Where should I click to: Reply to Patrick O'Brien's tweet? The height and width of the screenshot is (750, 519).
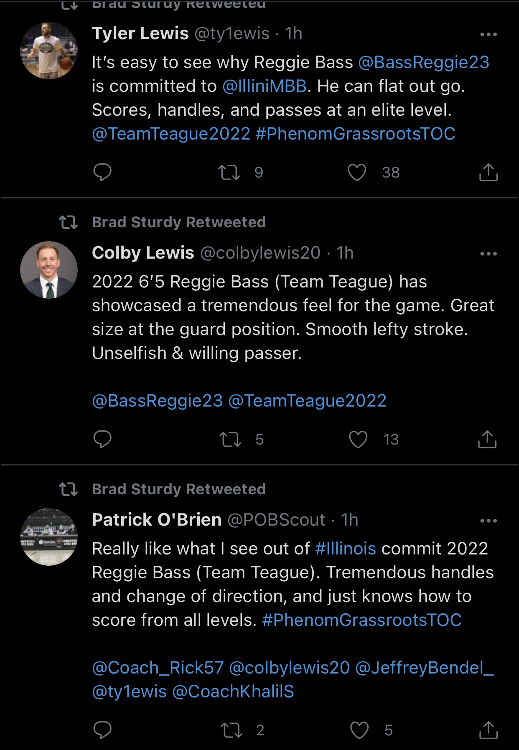point(102,730)
